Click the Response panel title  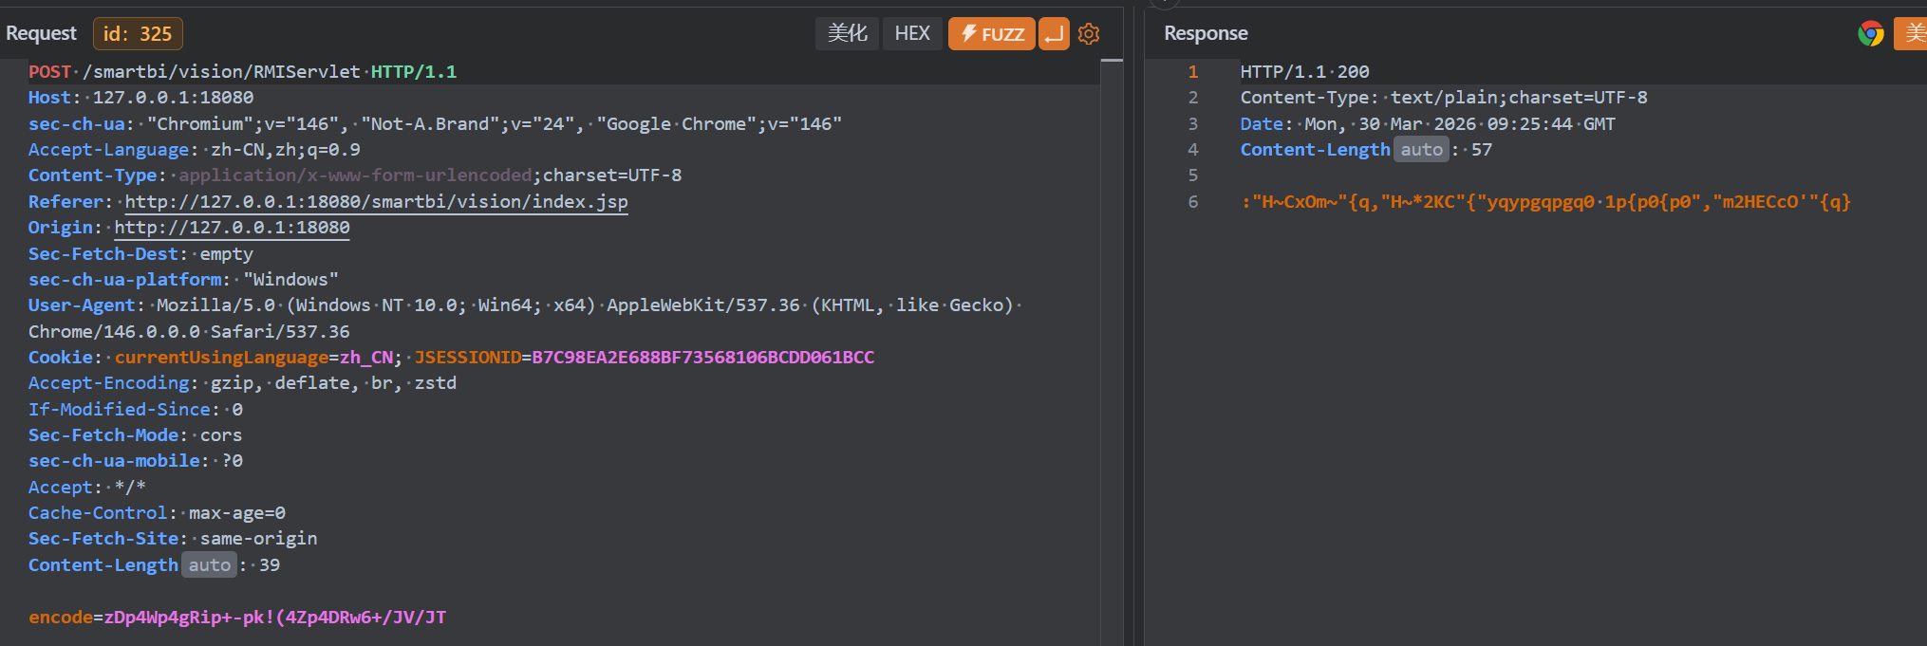[x=1206, y=33]
